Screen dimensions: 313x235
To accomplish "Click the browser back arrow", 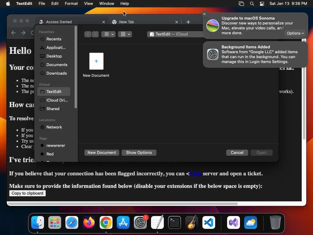I will coord(13,32).
